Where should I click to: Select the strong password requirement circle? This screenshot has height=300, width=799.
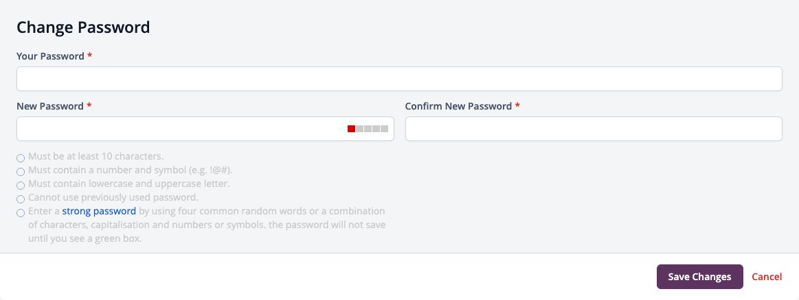[x=21, y=213]
